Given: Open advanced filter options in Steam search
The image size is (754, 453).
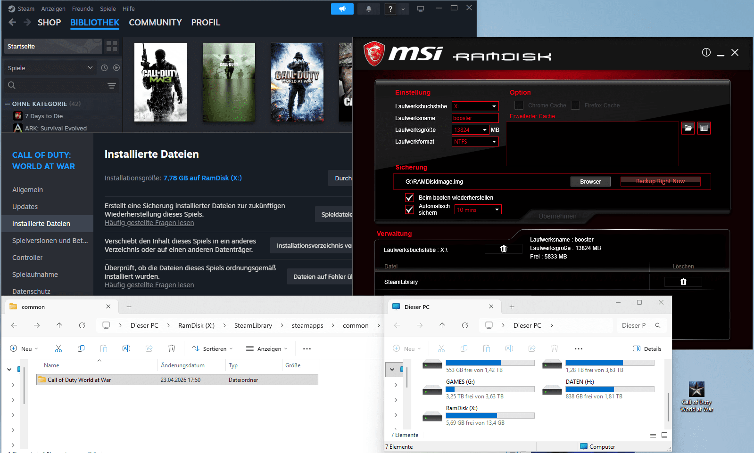Looking at the screenshot, I should pyautogui.click(x=112, y=86).
